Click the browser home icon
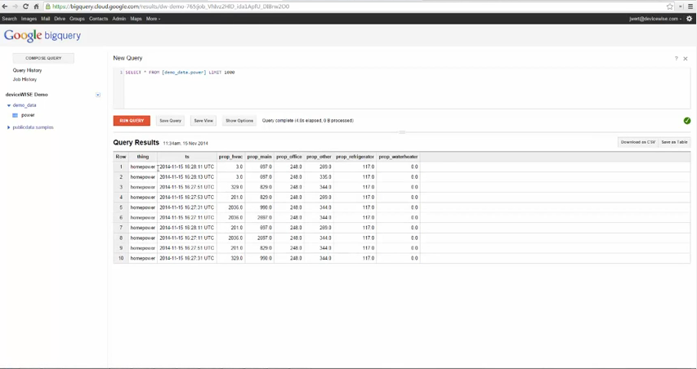The image size is (697, 369). click(x=36, y=7)
